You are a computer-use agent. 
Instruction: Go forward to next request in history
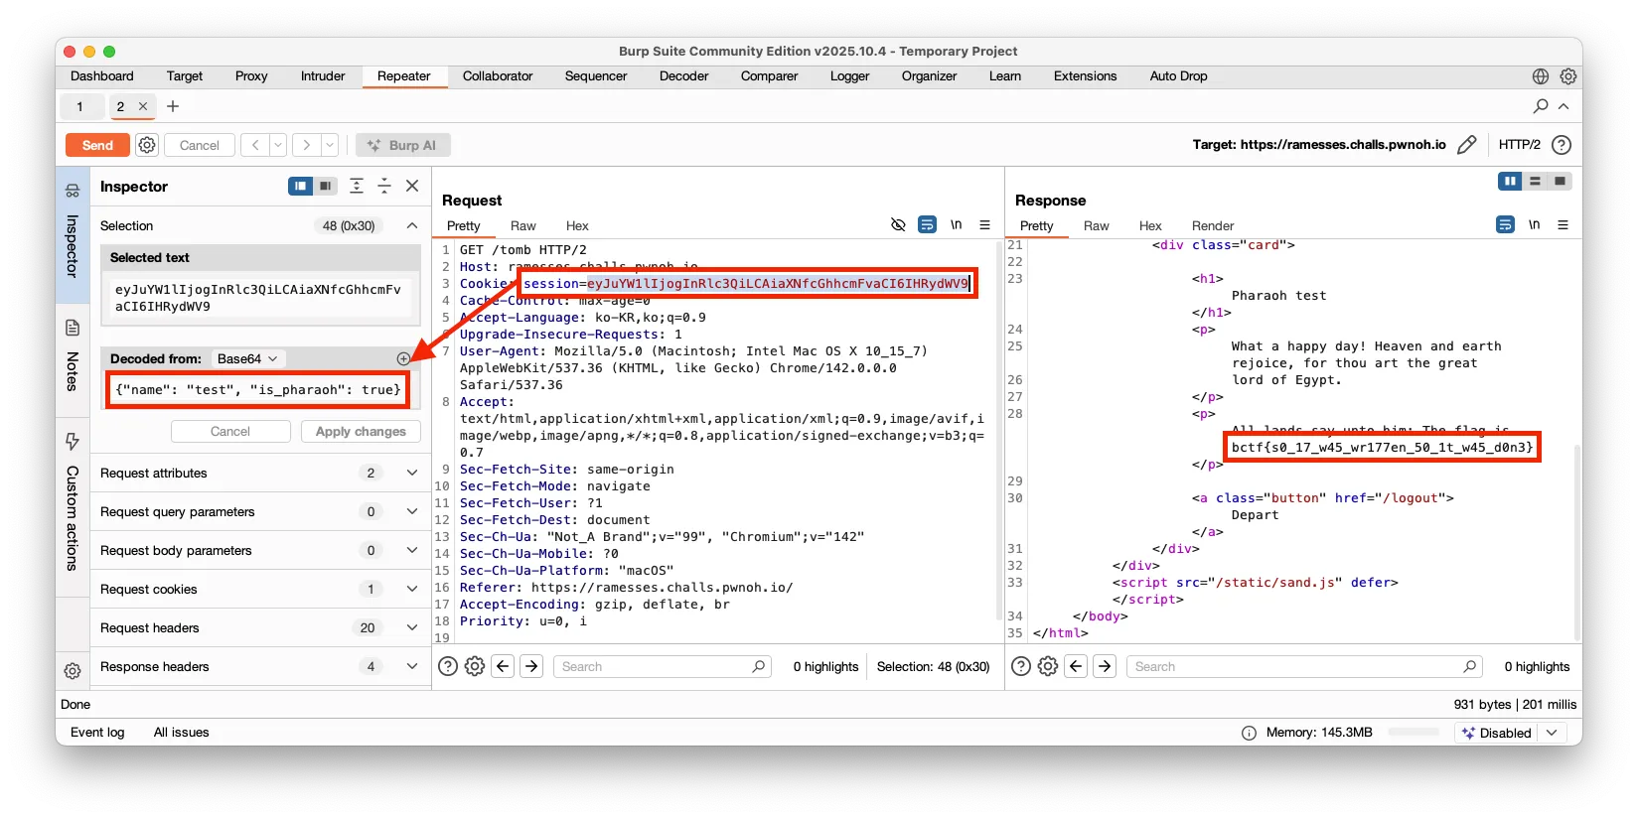tap(307, 145)
